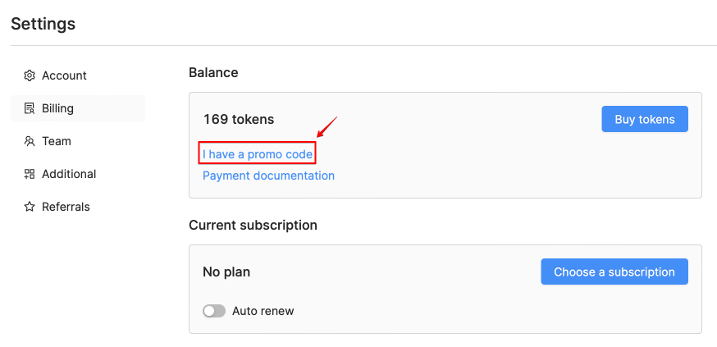Click Choose a subscription button
This screenshot has height=347, width=717.
pyautogui.click(x=614, y=272)
